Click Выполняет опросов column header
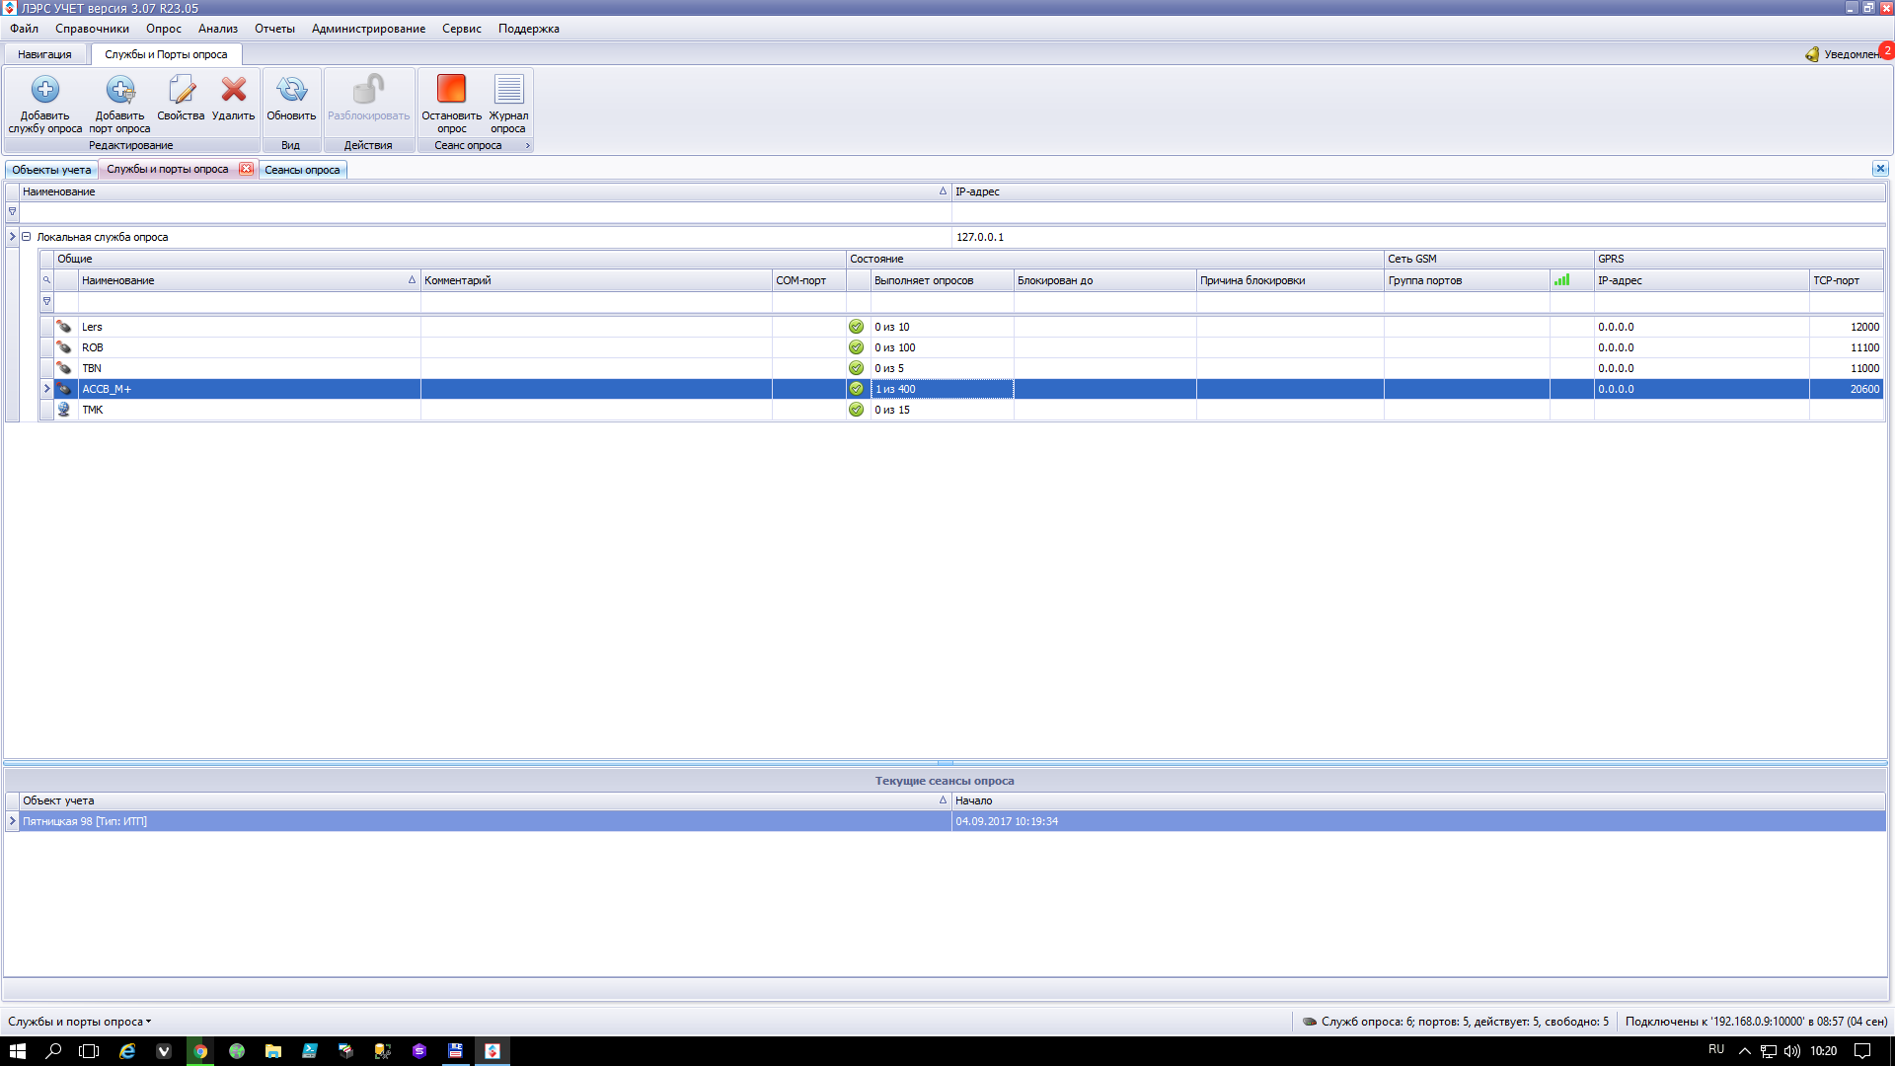1895x1066 pixels. click(942, 280)
